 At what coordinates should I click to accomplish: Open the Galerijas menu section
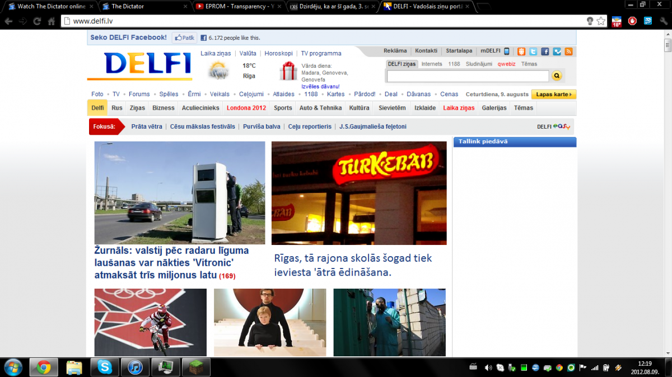tap(494, 108)
